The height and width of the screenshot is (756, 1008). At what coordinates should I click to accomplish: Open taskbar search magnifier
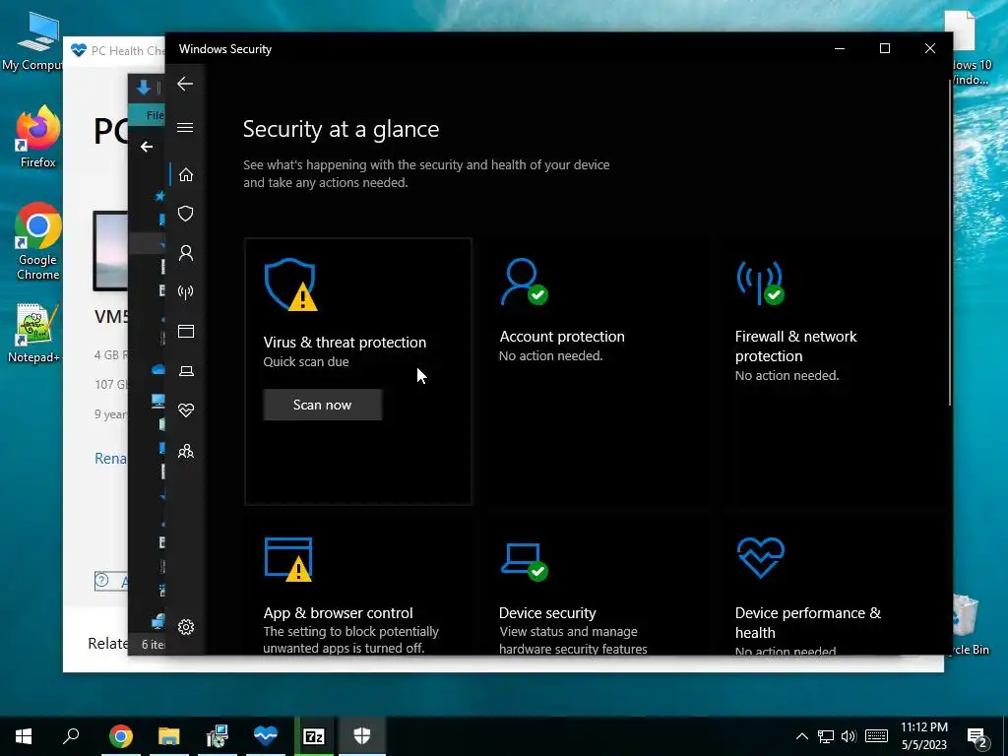coord(71,736)
